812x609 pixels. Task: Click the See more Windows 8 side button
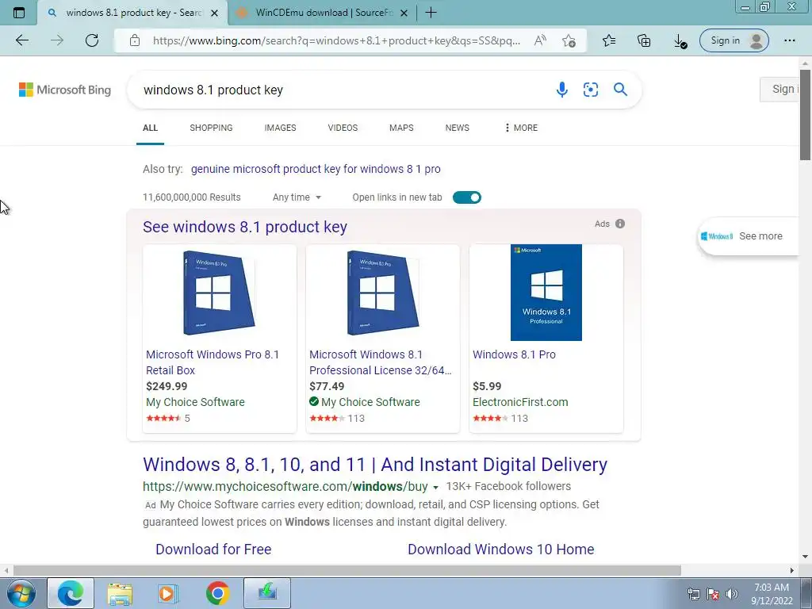749,236
